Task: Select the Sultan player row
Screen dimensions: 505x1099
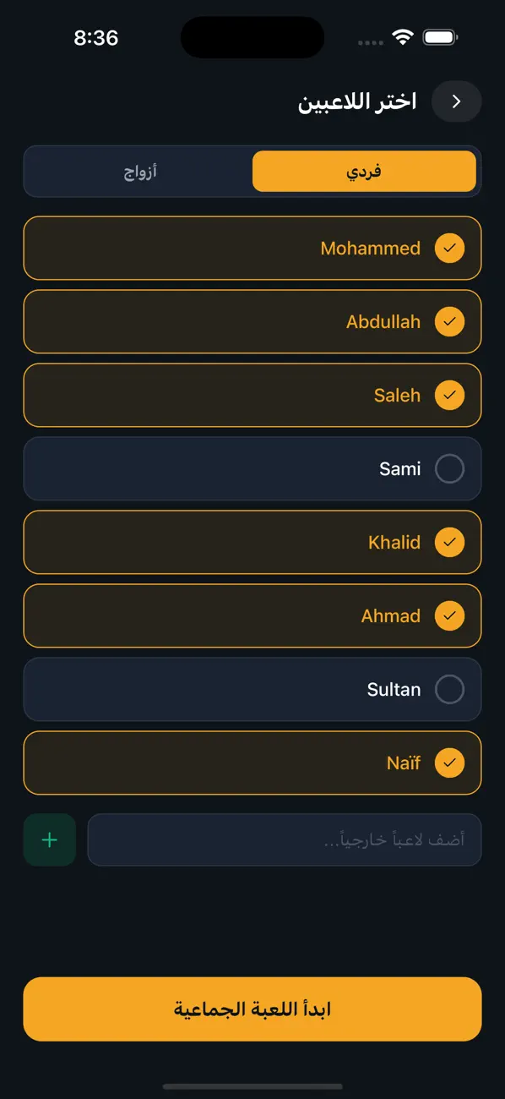Action: tap(252, 690)
